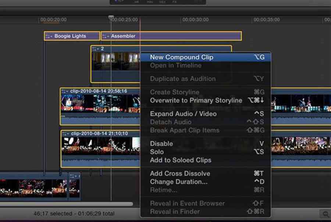This screenshot has height=222, width=331.
Task: Apply Add Cross Dissolve transition
Action: pyautogui.click(x=180, y=173)
